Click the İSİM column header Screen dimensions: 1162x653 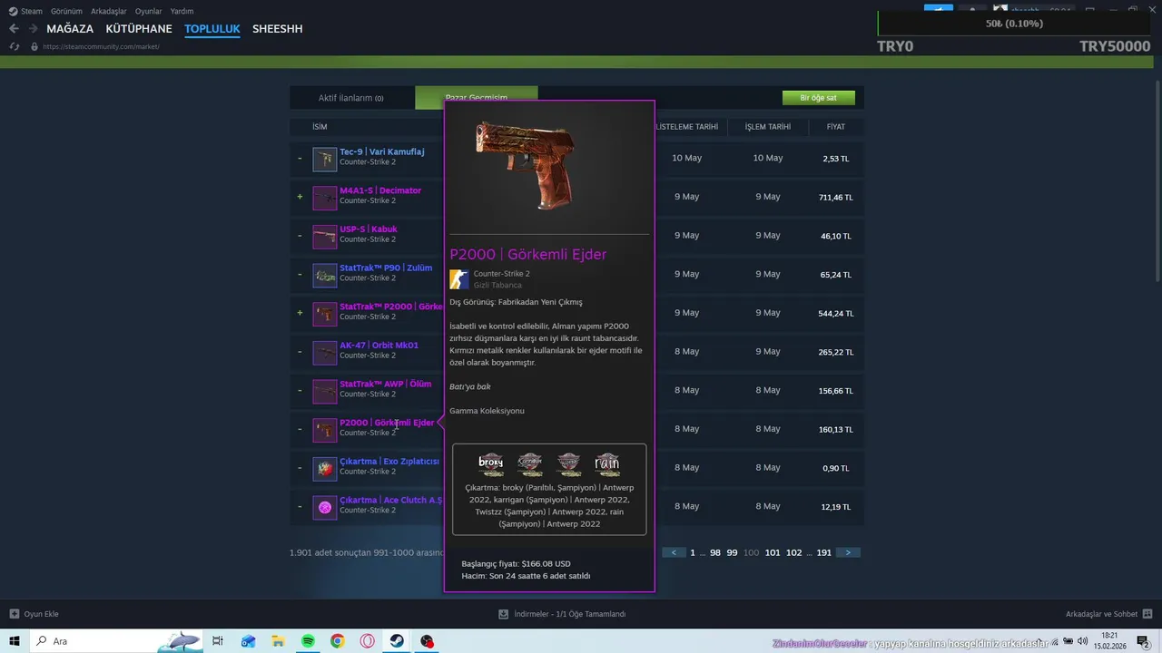tap(320, 127)
